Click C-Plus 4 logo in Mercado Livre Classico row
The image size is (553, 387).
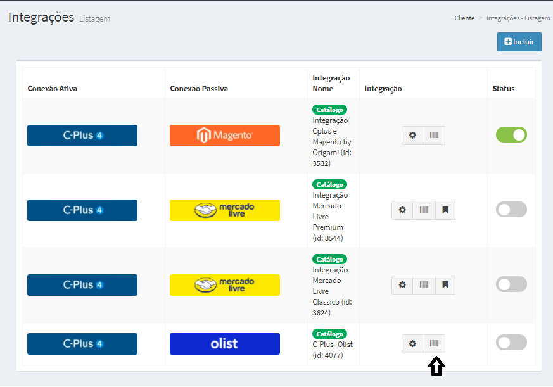tap(82, 285)
